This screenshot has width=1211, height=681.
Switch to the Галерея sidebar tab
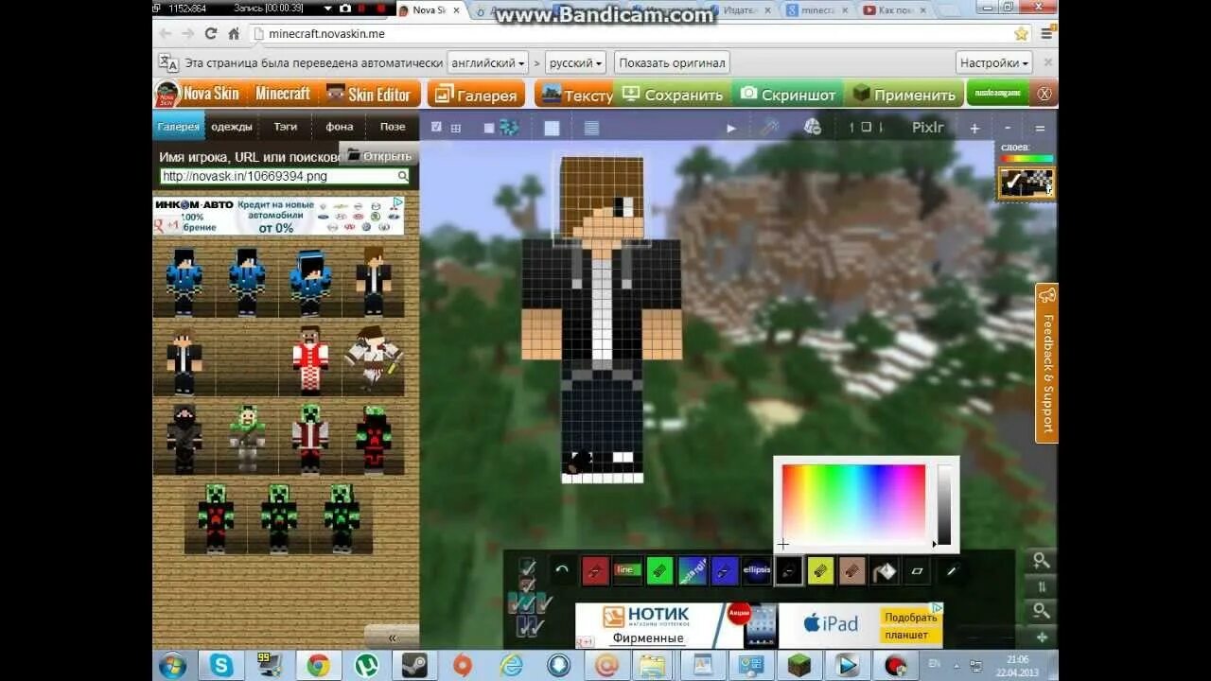(179, 126)
